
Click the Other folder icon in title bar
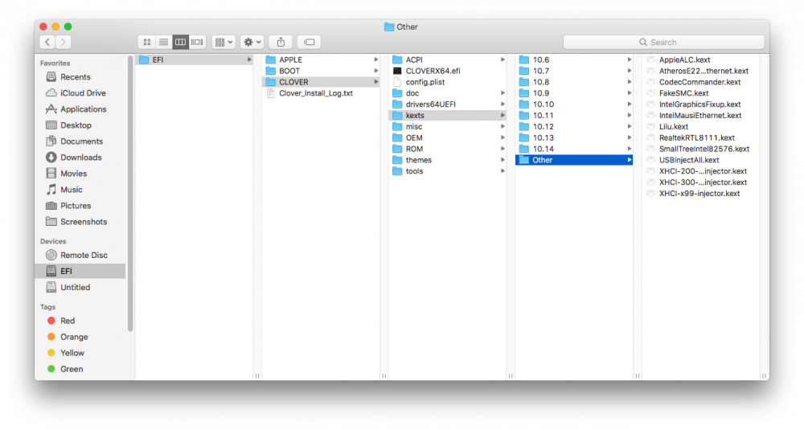389,27
